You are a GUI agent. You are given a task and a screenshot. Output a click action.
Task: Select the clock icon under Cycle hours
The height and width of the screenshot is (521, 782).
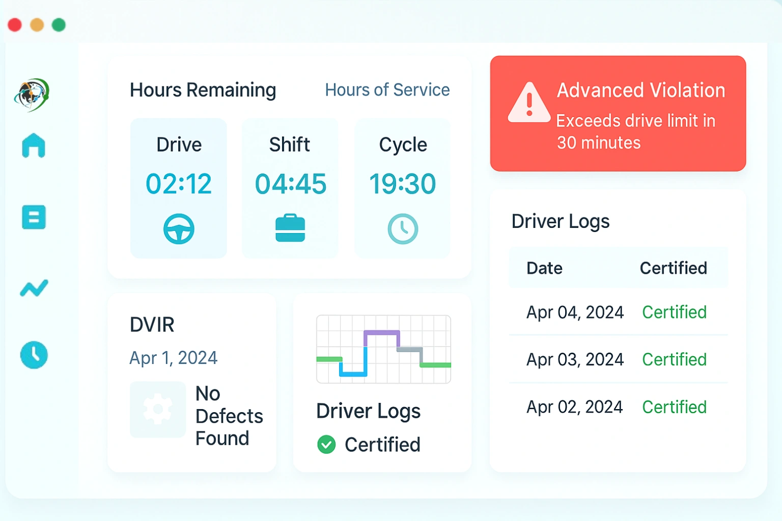click(x=402, y=228)
